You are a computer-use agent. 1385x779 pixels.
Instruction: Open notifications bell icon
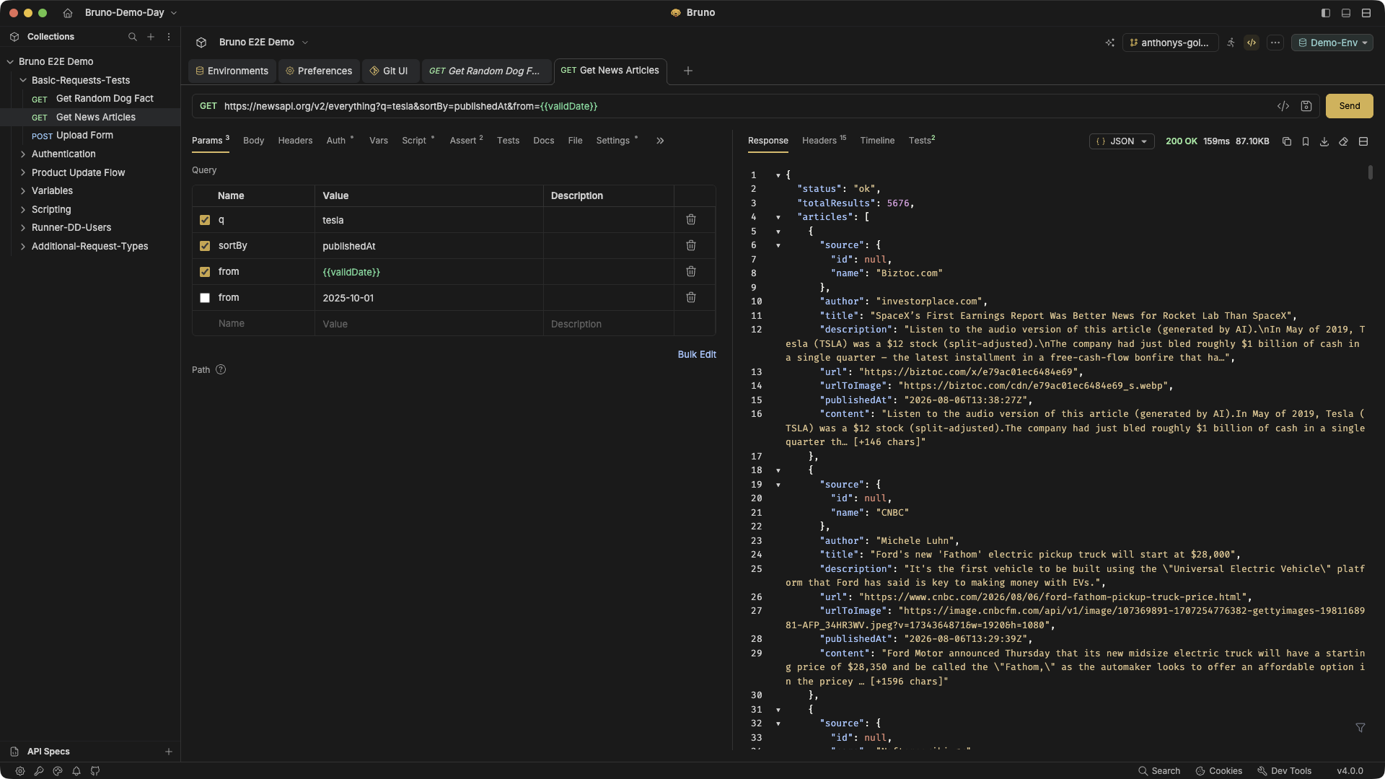pyautogui.click(x=76, y=771)
